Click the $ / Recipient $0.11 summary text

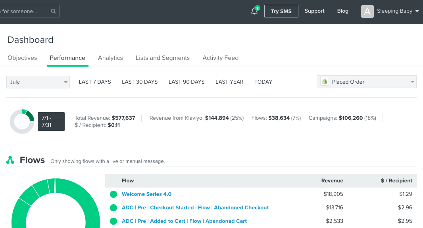pos(97,125)
